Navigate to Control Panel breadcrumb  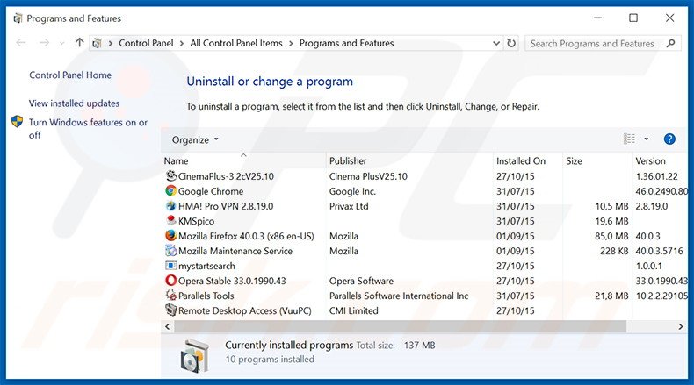tap(146, 43)
